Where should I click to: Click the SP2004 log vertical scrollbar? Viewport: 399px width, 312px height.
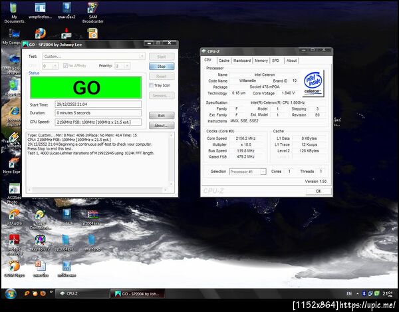click(172, 160)
